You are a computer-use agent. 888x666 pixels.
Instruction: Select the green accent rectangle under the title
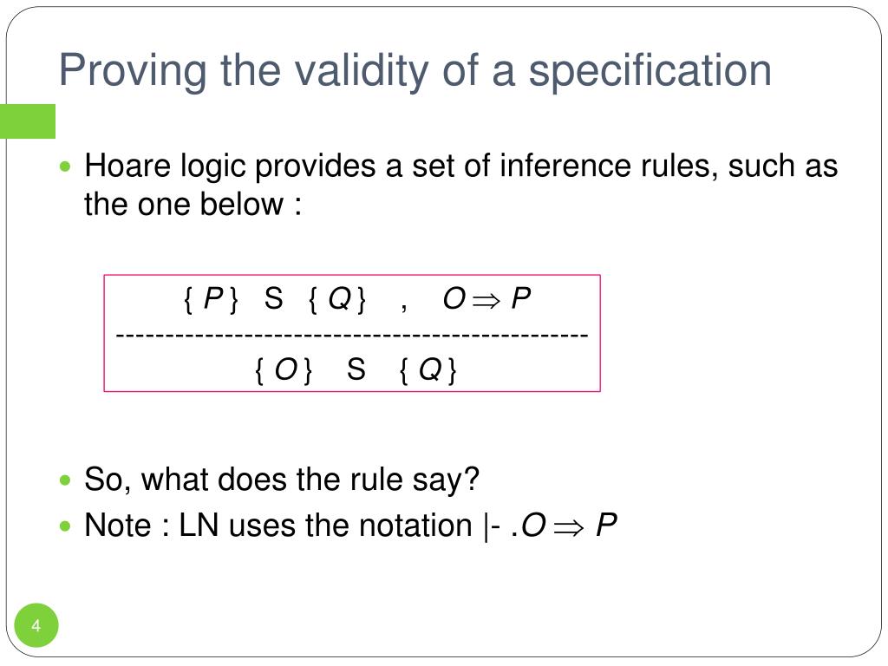click(28, 121)
